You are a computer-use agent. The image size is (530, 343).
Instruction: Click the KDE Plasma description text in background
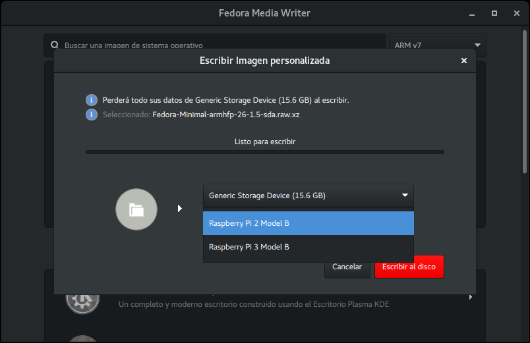[254, 304]
